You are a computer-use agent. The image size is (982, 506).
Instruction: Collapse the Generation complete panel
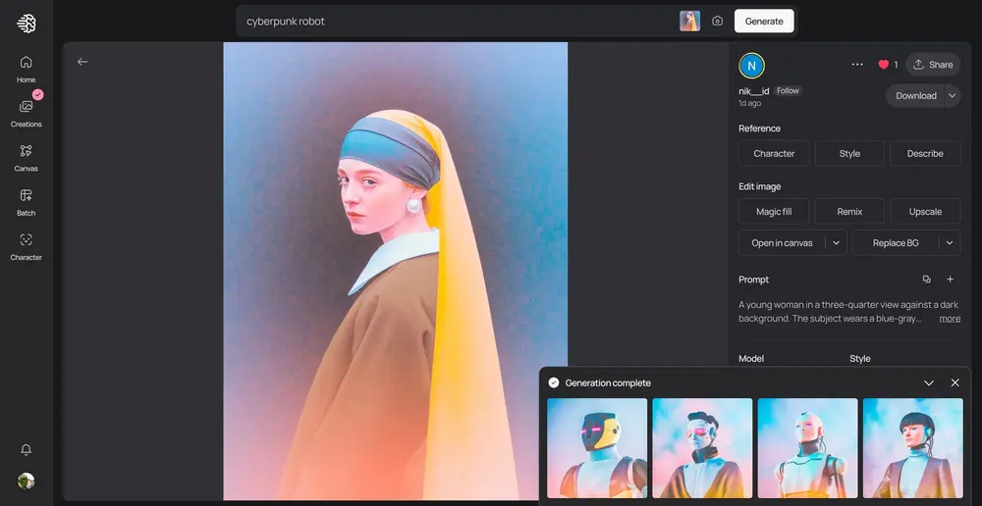click(929, 382)
